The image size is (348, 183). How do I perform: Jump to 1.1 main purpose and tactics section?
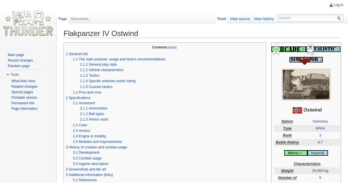pos(119,59)
